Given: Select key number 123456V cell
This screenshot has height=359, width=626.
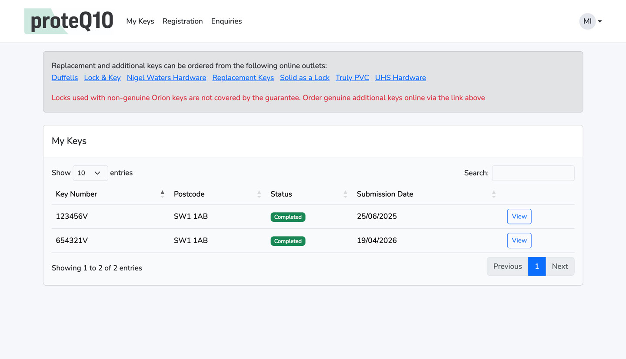Looking at the screenshot, I should (x=72, y=216).
